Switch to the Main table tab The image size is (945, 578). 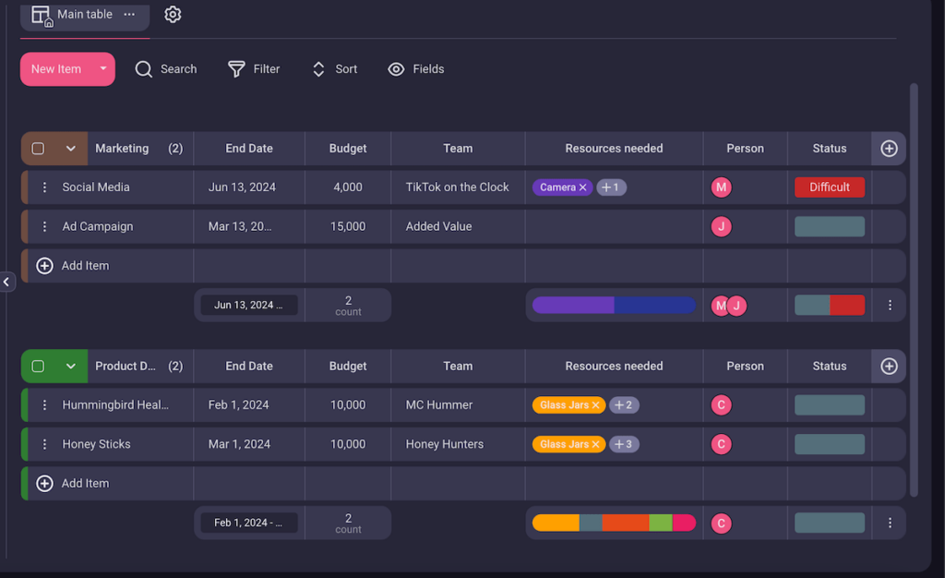(83, 14)
